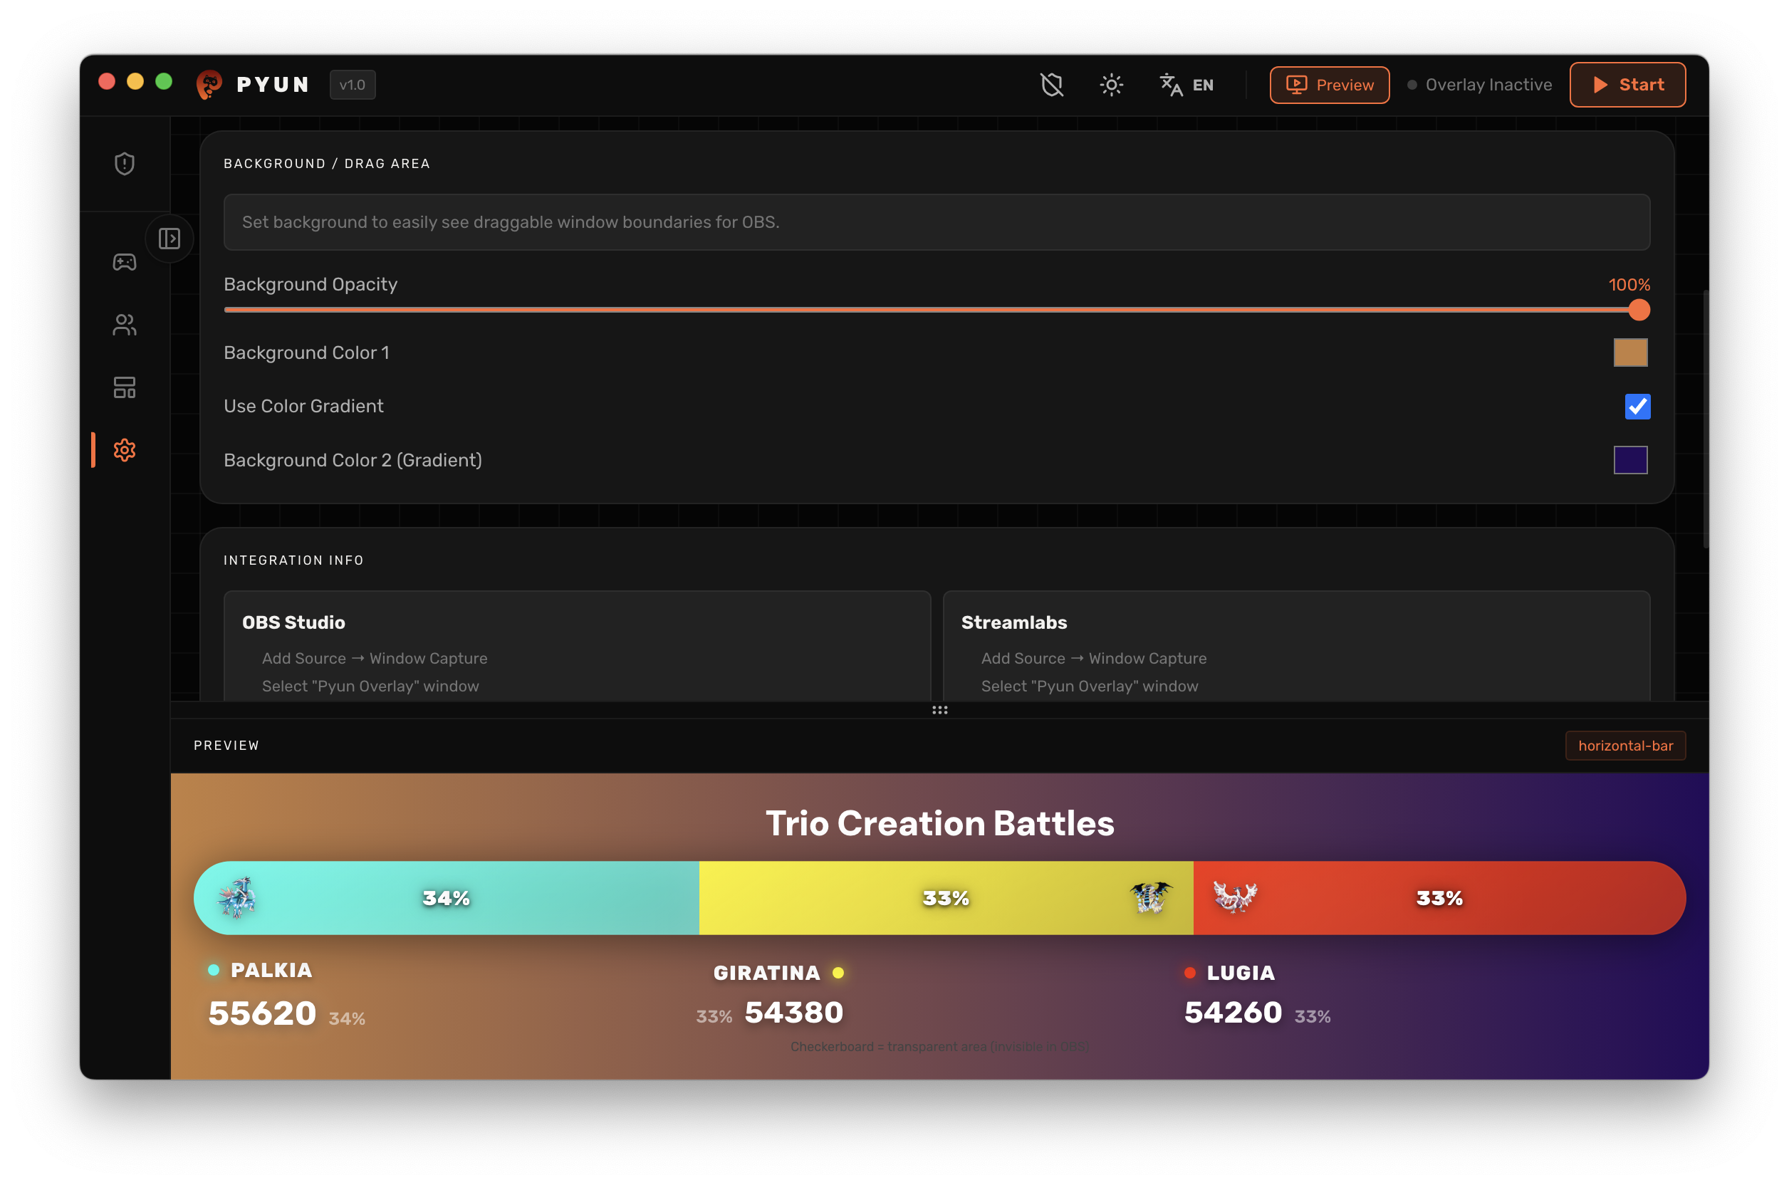Viewport: 1789px width, 1185px height.
Task: Click the Palkia sprite in bar
Action: 236,898
